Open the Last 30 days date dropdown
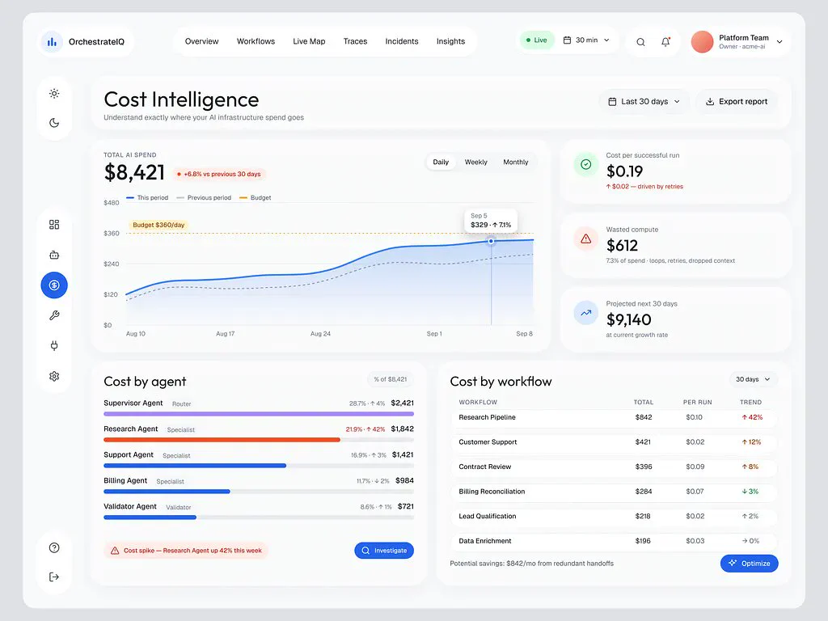 coord(644,101)
